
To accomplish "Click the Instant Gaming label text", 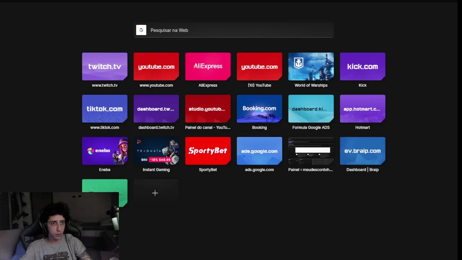I will click(x=156, y=170).
